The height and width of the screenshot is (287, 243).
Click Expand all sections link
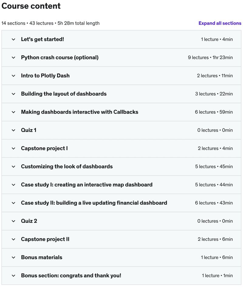(x=220, y=23)
